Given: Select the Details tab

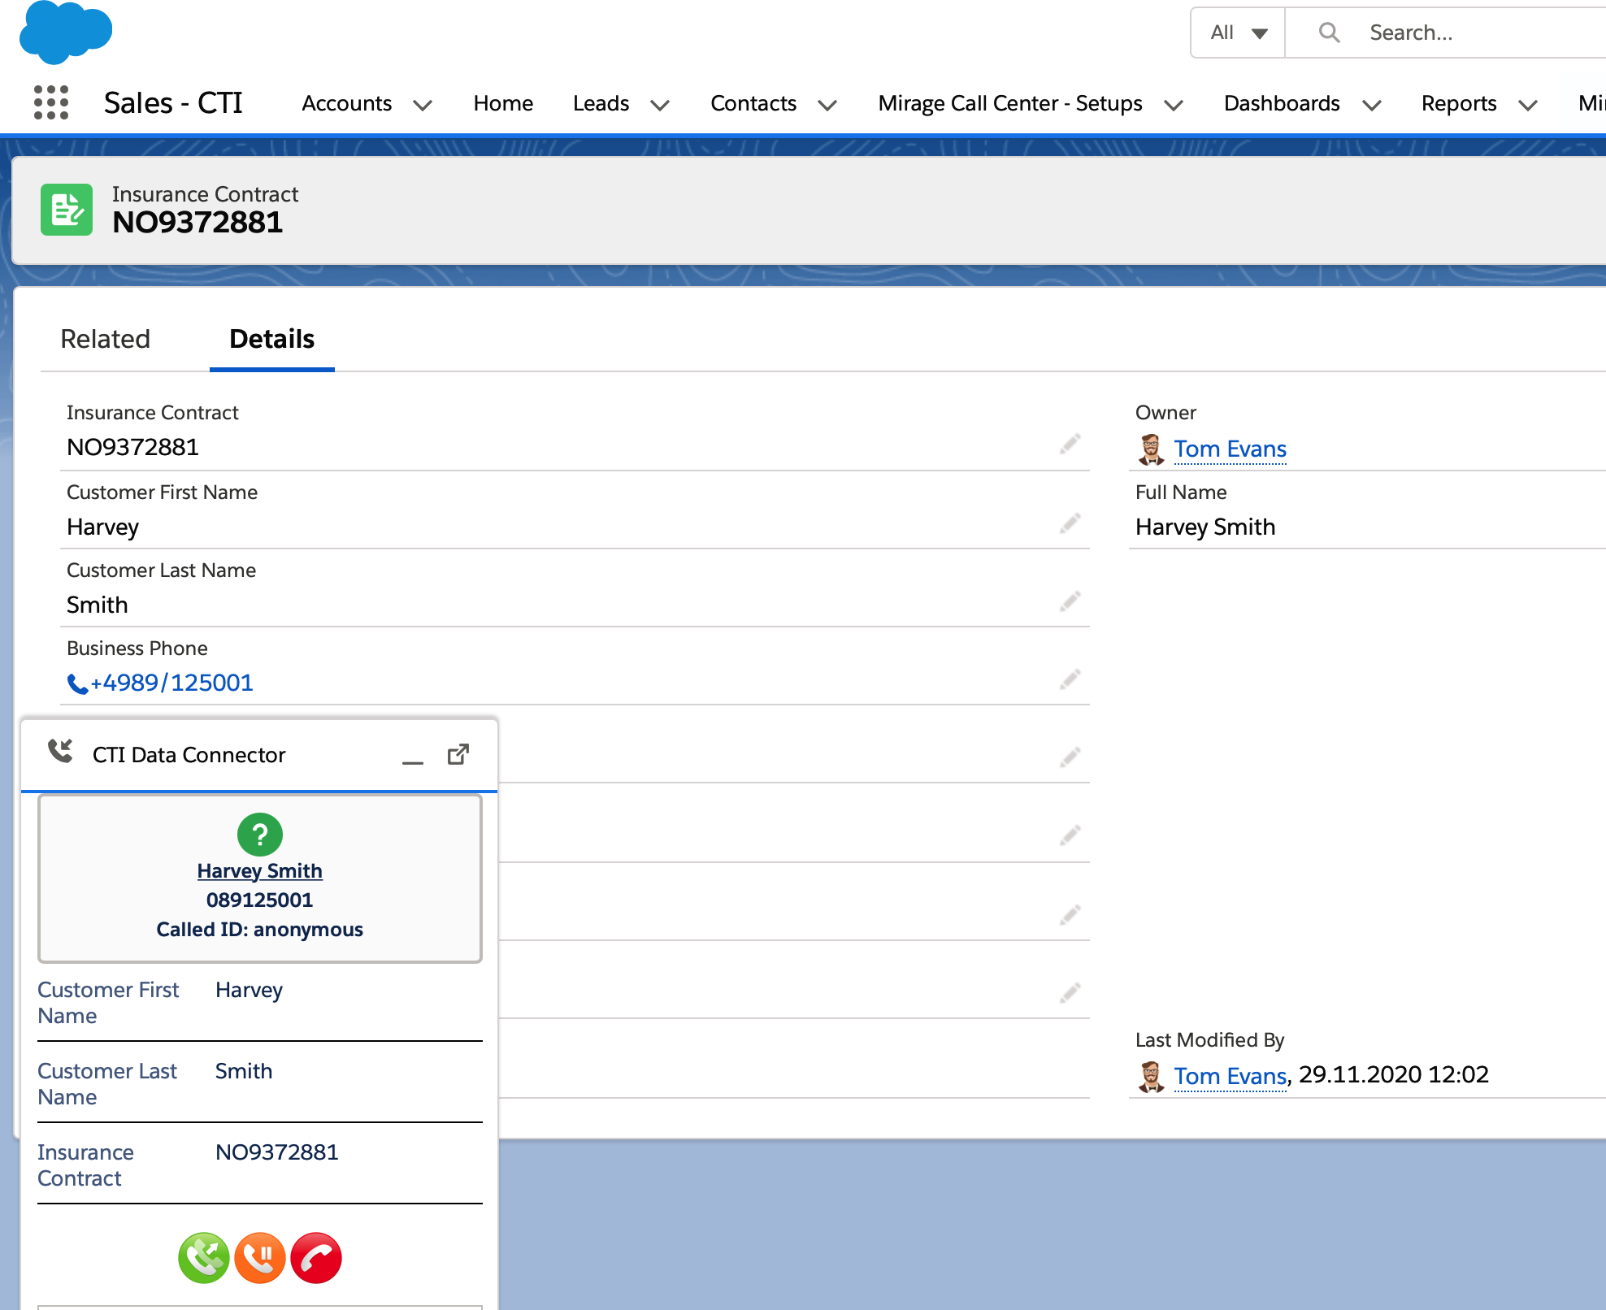Looking at the screenshot, I should click(271, 339).
